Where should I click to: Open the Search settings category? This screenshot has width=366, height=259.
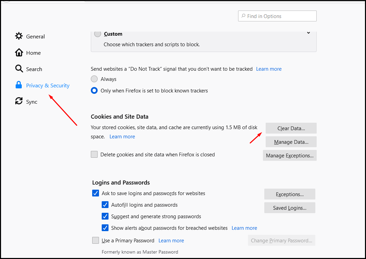tap(34, 69)
